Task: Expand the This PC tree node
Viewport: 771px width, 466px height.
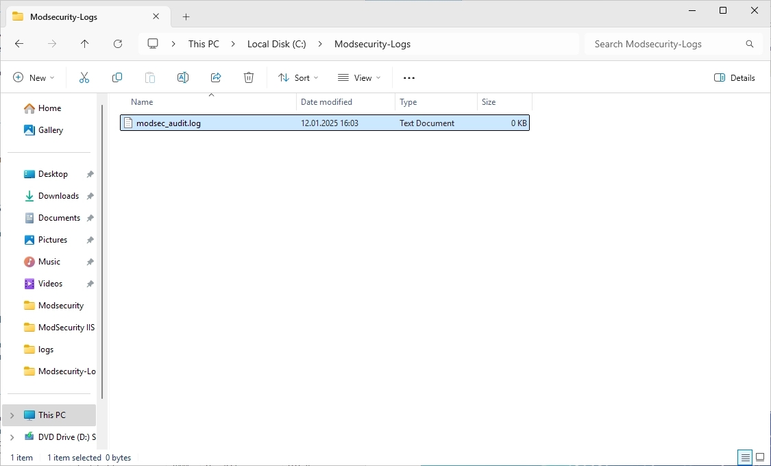Action: click(x=12, y=415)
